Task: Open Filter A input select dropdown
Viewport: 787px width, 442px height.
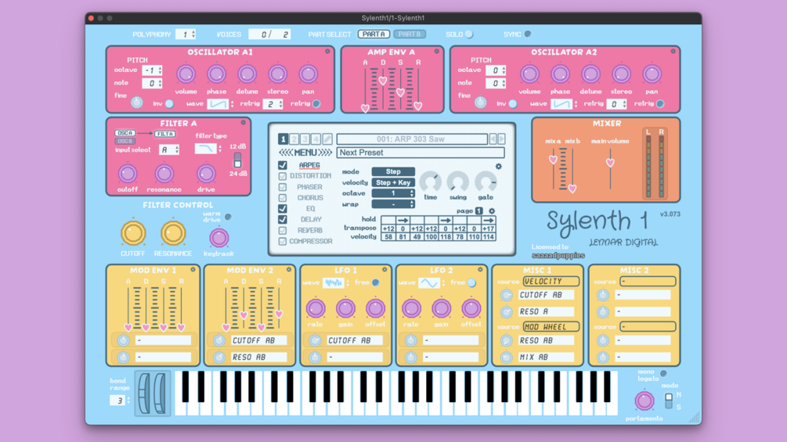Action: pyautogui.click(x=169, y=149)
